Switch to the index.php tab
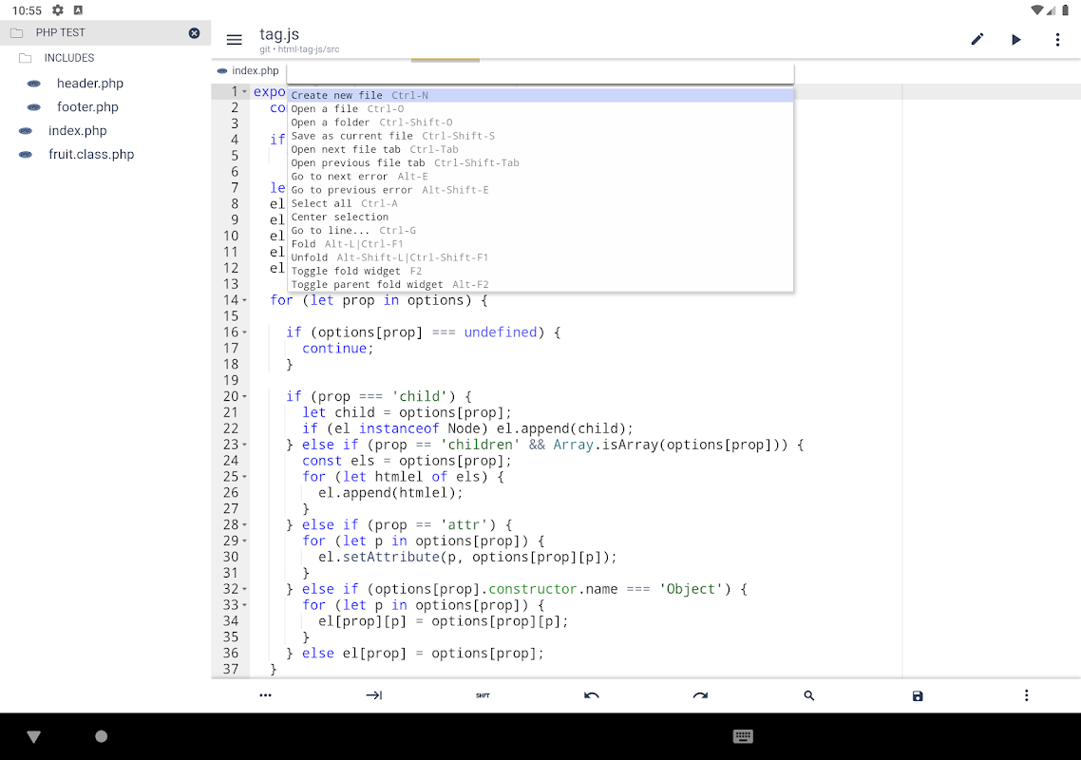 click(248, 70)
